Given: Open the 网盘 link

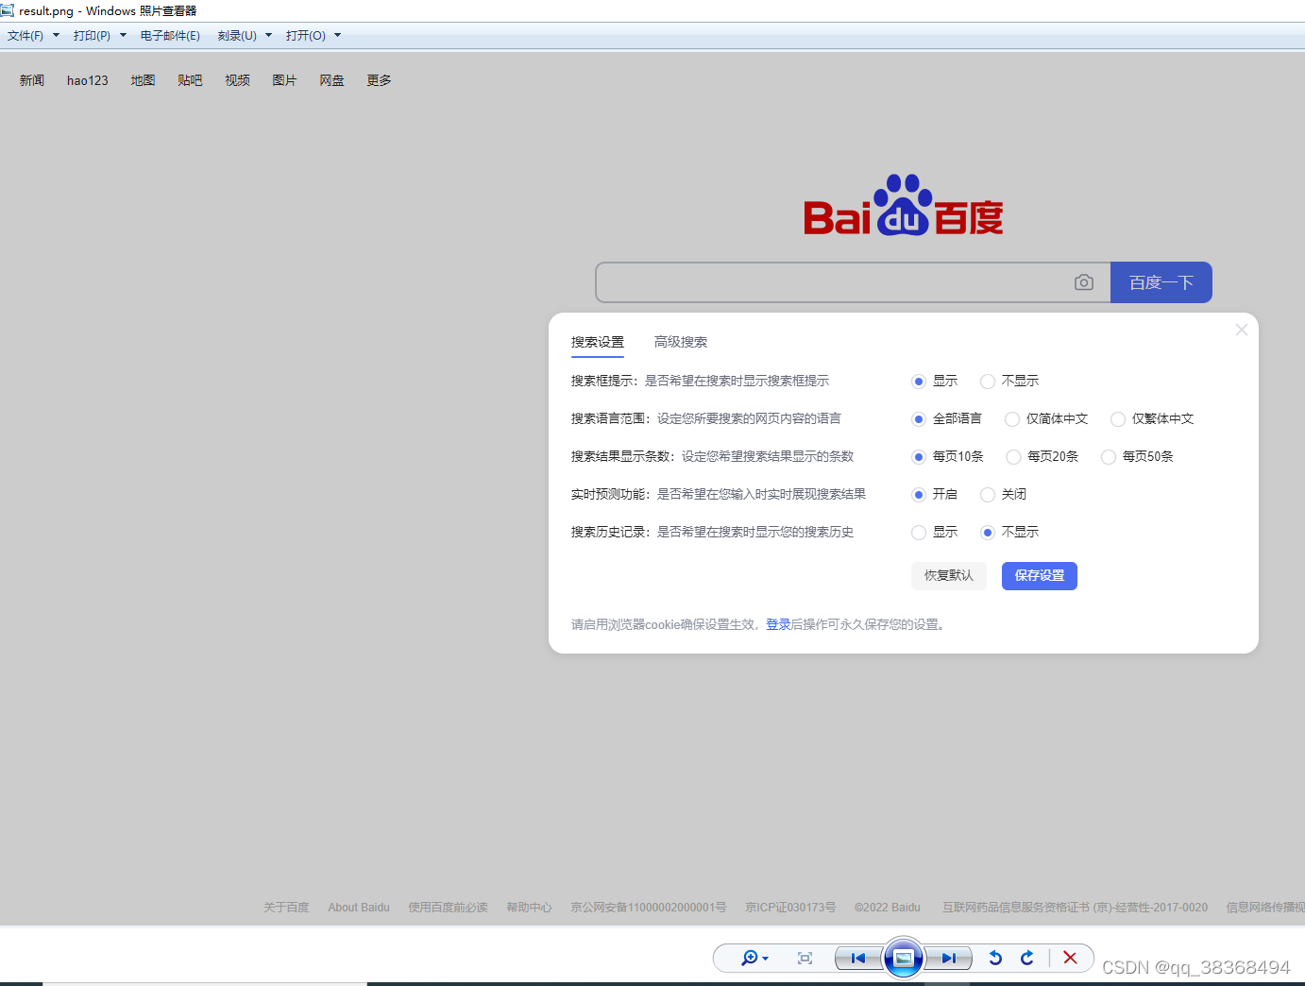Looking at the screenshot, I should (x=331, y=80).
